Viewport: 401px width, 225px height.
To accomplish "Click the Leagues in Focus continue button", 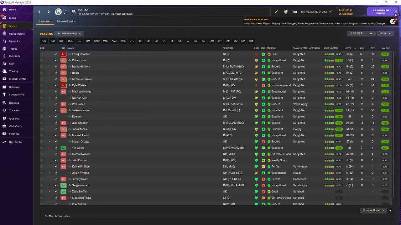I will (383, 12).
